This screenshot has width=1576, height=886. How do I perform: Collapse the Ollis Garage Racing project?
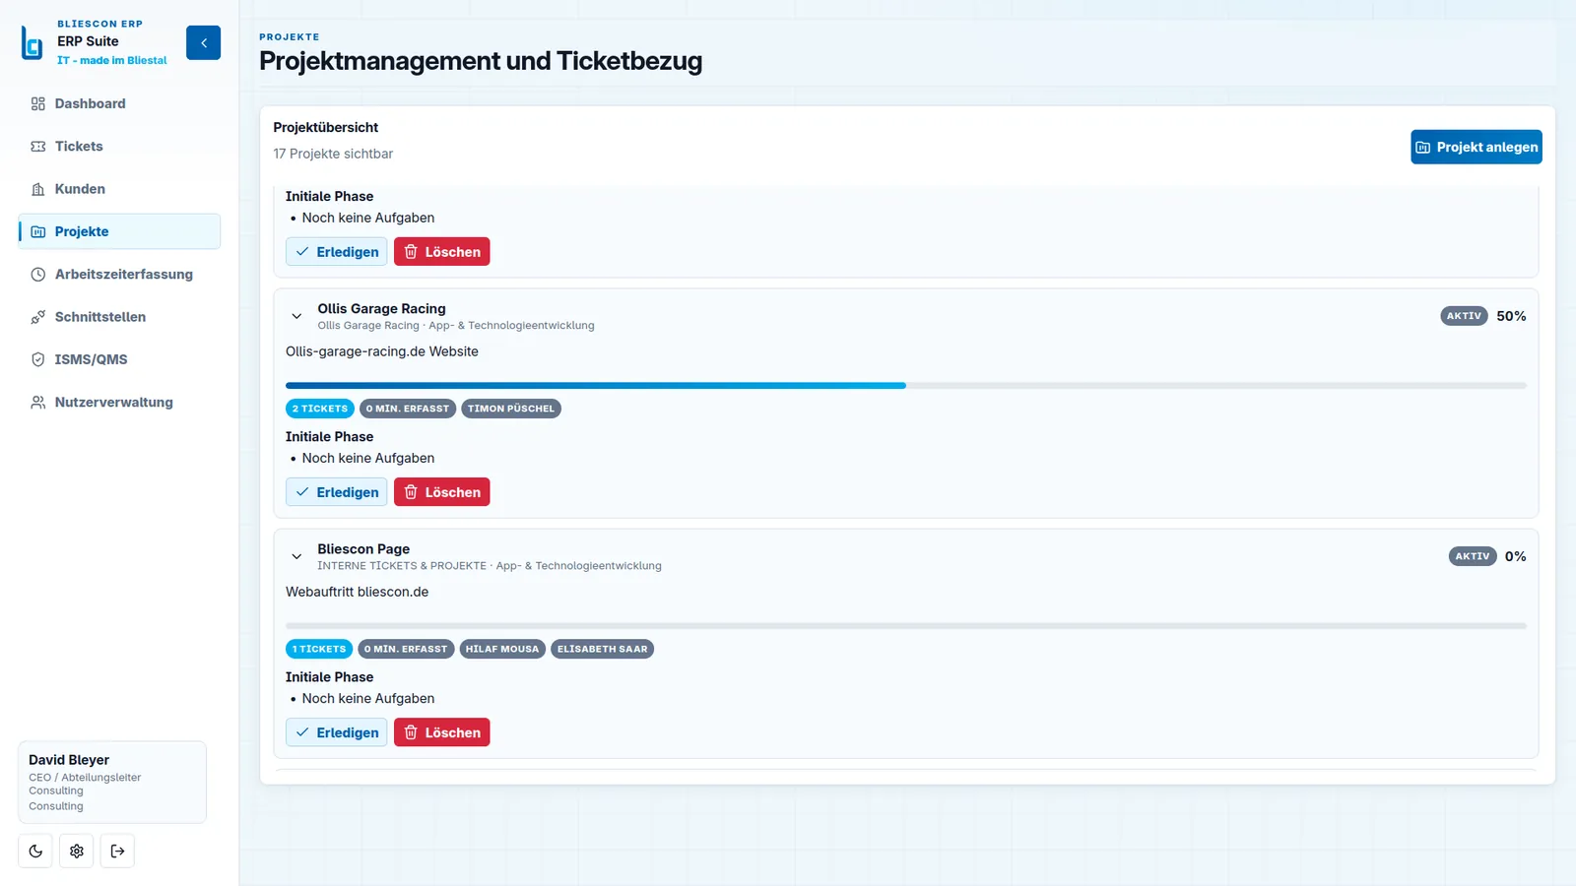pyautogui.click(x=296, y=316)
